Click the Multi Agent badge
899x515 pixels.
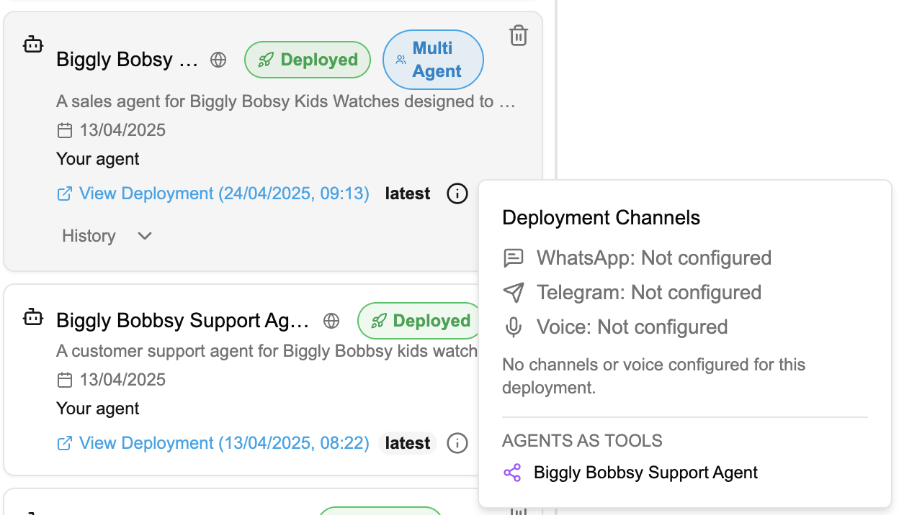tap(433, 60)
